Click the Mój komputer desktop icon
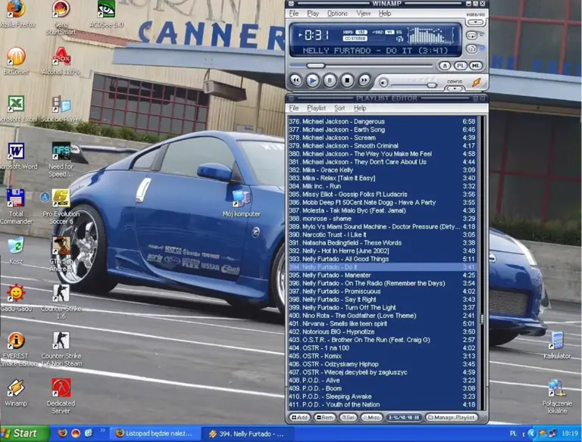582x442 pixels. tap(241, 204)
